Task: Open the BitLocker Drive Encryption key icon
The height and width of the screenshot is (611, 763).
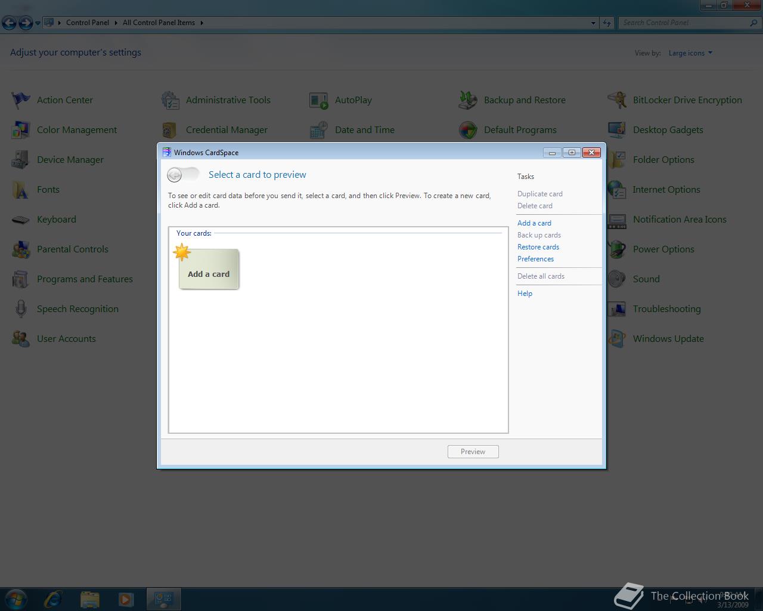Action: (617, 100)
